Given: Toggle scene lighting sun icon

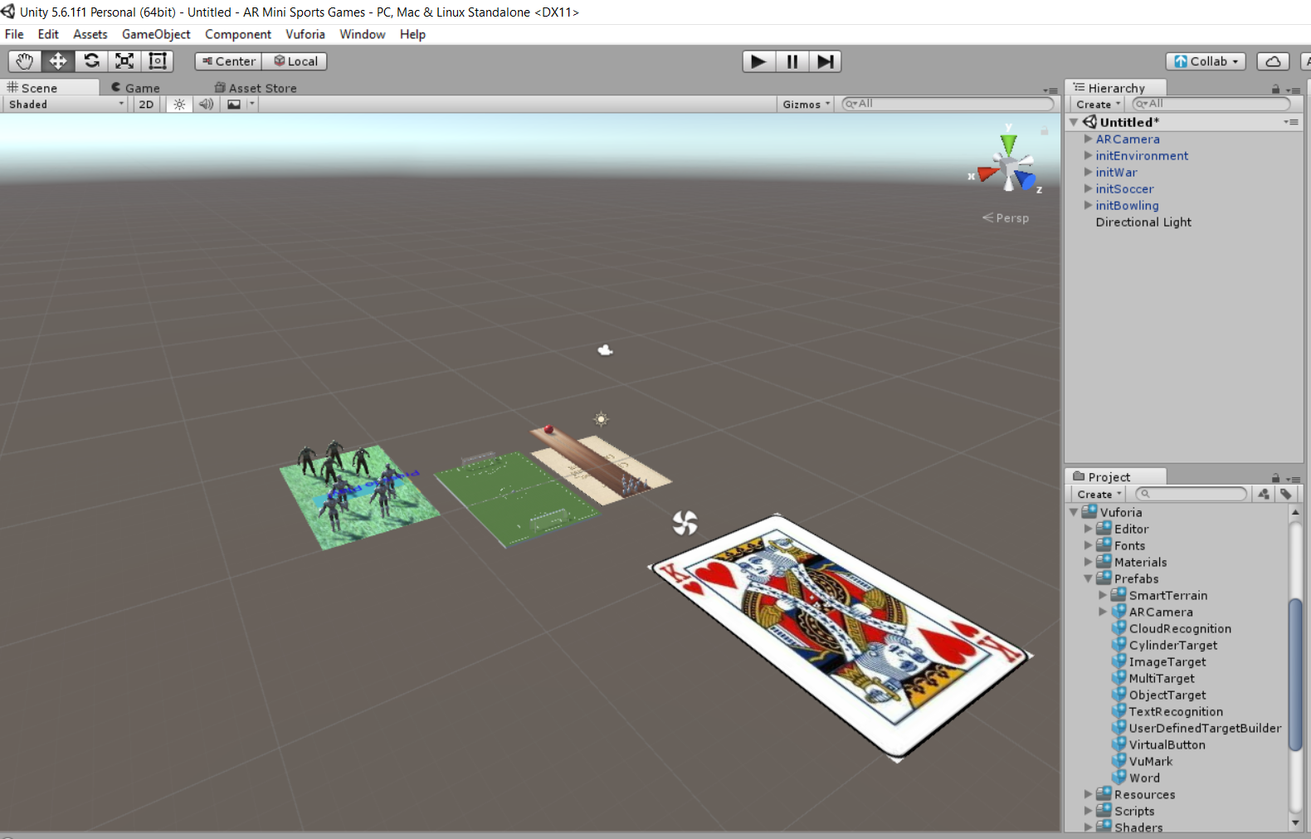Looking at the screenshot, I should coord(179,105).
